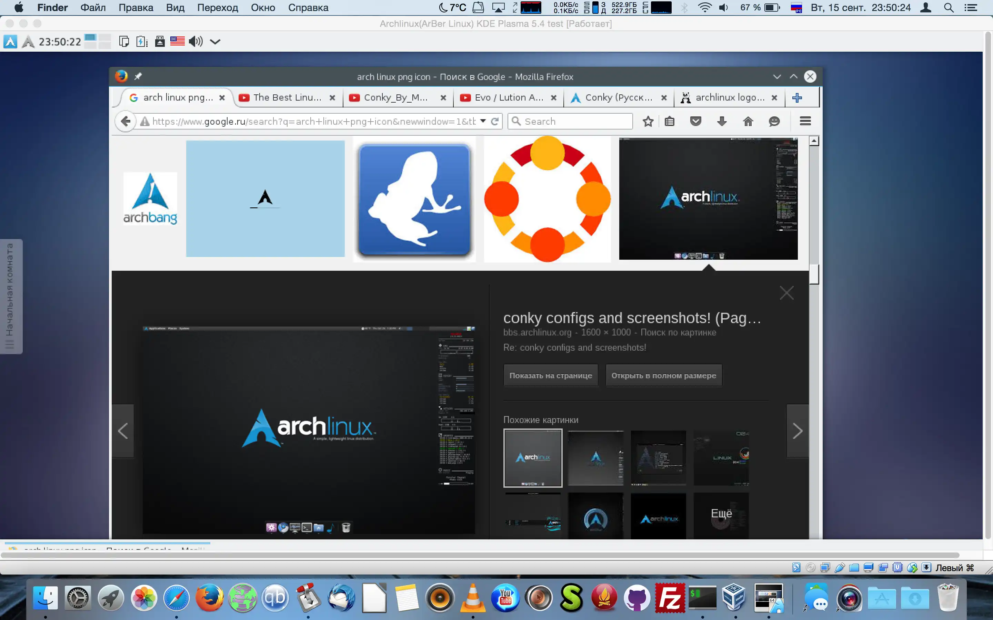
Task: Click in the Firefox Search field
Action: pos(570,121)
